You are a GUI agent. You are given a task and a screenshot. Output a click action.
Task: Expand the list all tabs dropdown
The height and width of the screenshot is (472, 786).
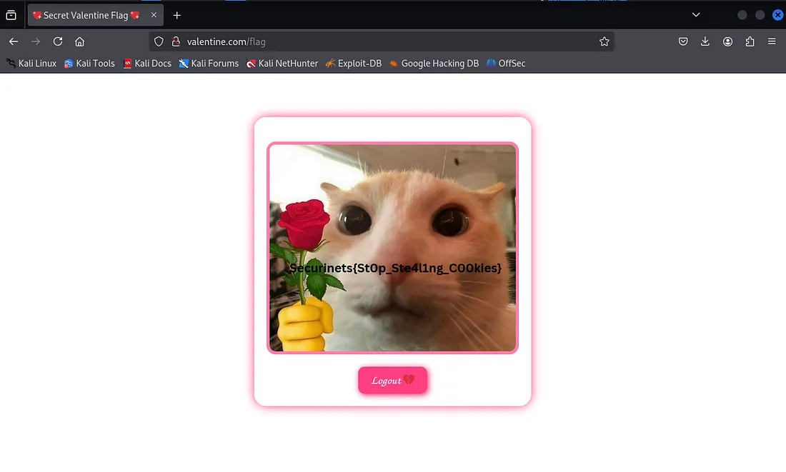(696, 15)
